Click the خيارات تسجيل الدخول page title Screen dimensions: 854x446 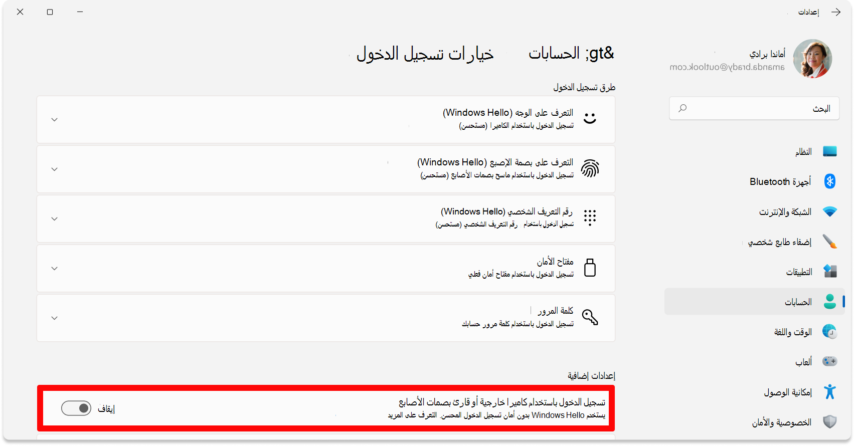pos(425,53)
